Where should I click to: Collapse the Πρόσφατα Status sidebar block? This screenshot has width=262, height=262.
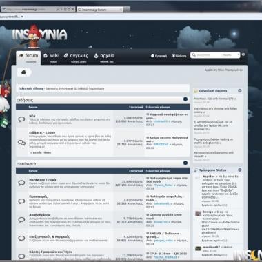tap(240, 170)
